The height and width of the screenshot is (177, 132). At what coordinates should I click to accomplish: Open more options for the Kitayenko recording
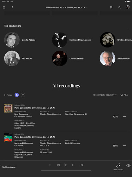pyautogui.click(x=125, y=145)
